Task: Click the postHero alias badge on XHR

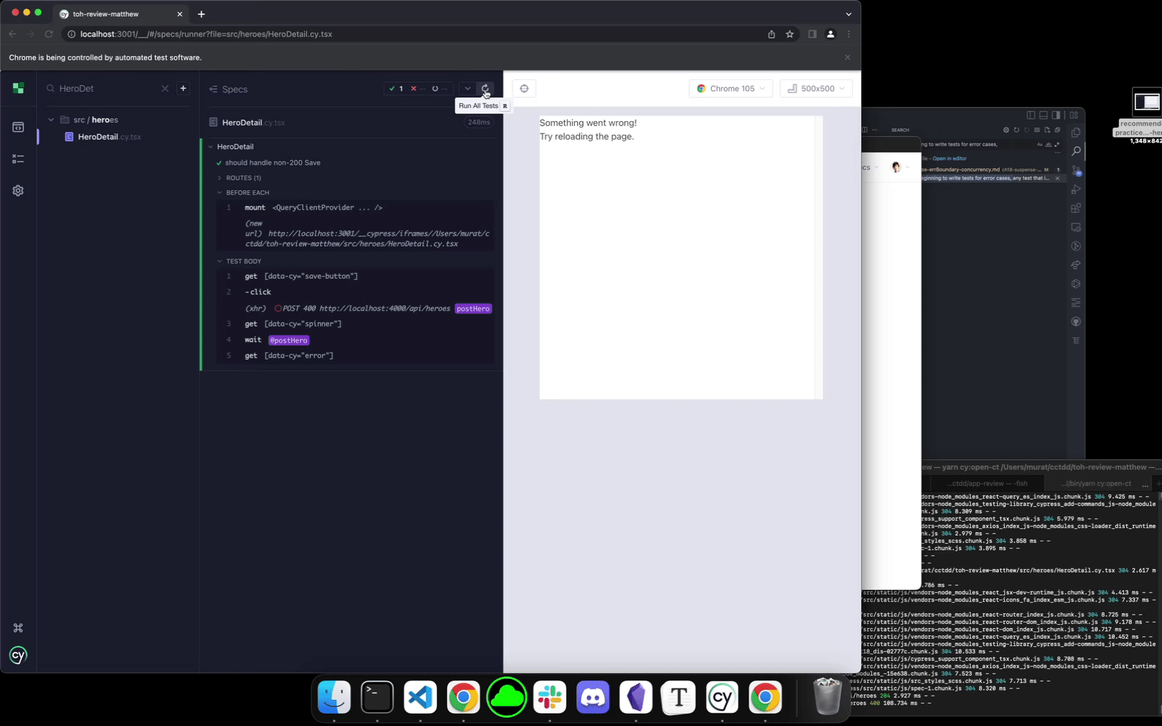Action: [473, 309]
